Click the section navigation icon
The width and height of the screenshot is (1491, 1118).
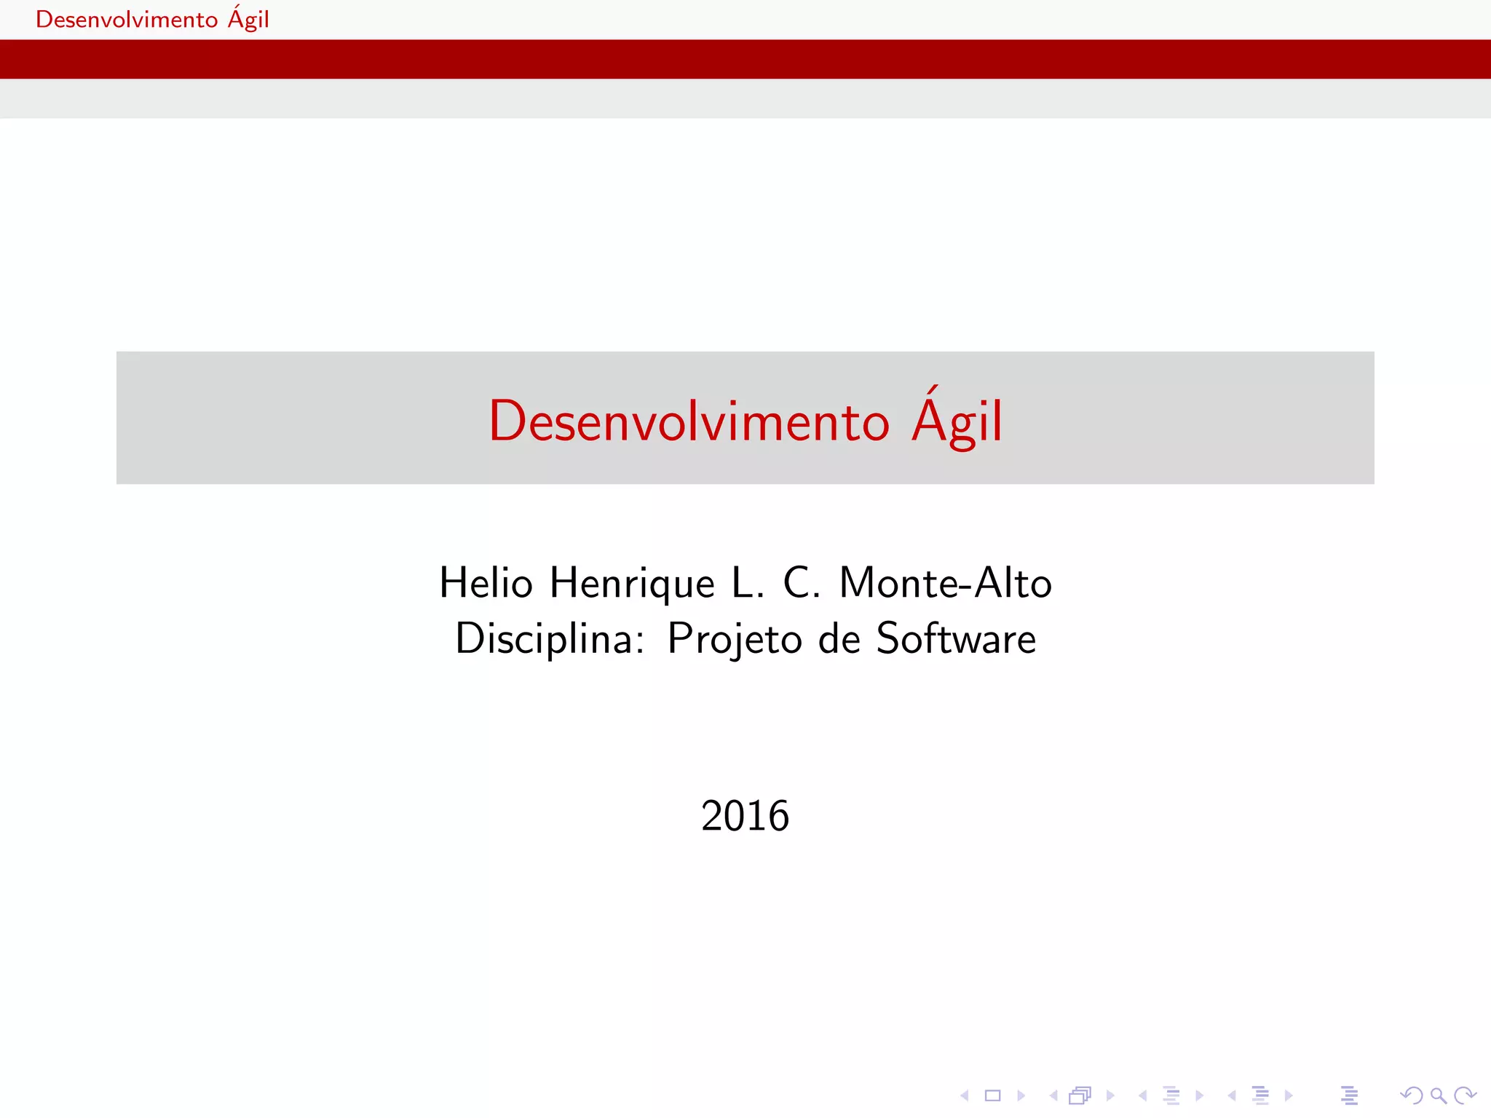(x=1260, y=1095)
